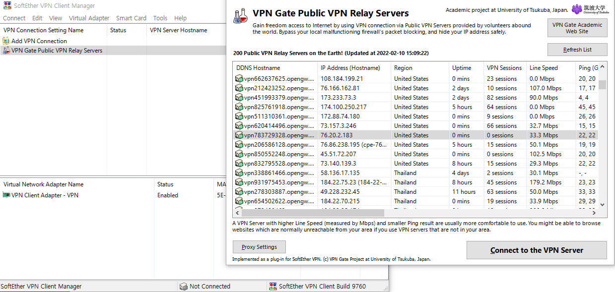Select the 107.0 Mbps line speed cell

[x=546, y=88]
